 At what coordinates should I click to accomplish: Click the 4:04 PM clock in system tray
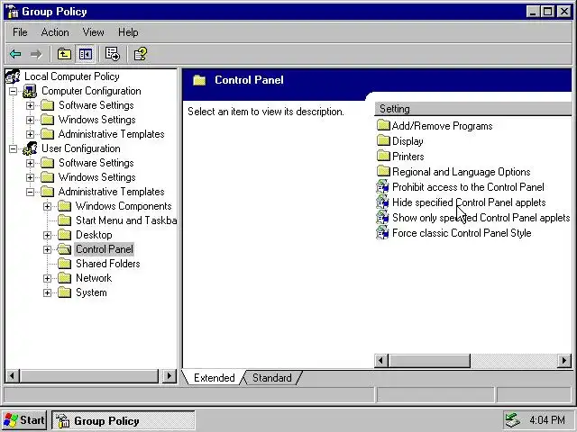(x=547, y=420)
